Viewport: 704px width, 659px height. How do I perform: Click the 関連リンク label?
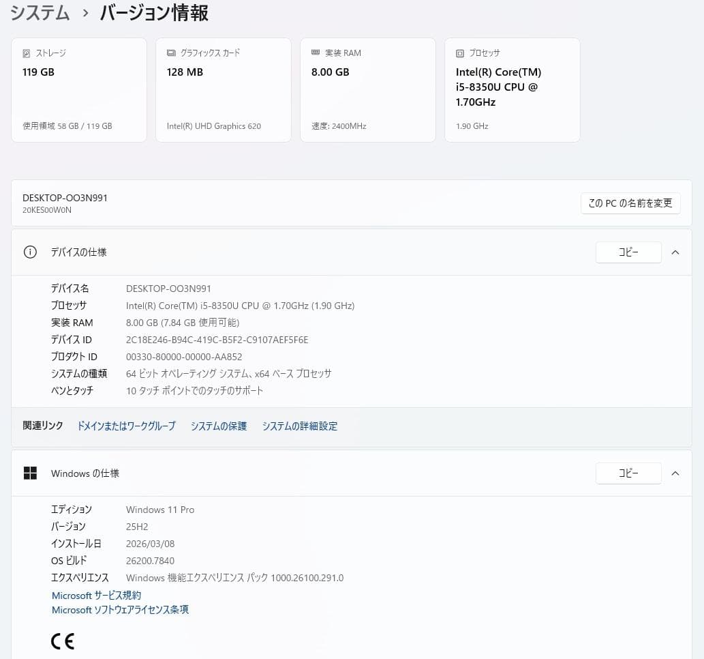[x=43, y=426]
